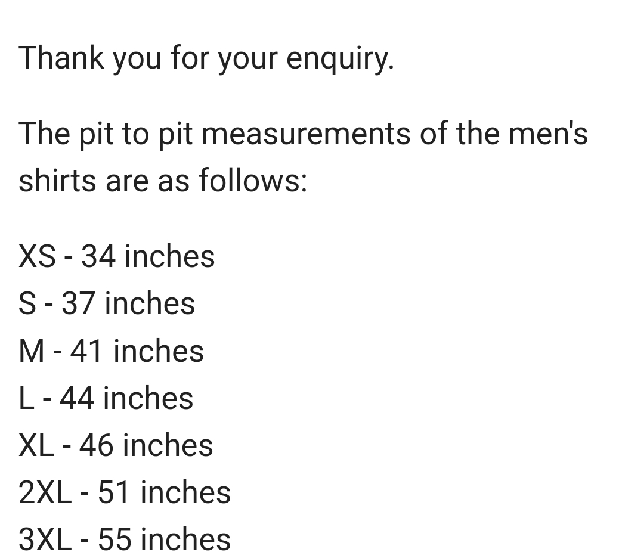Click the 'shirts are as follows:' text

(163, 181)
